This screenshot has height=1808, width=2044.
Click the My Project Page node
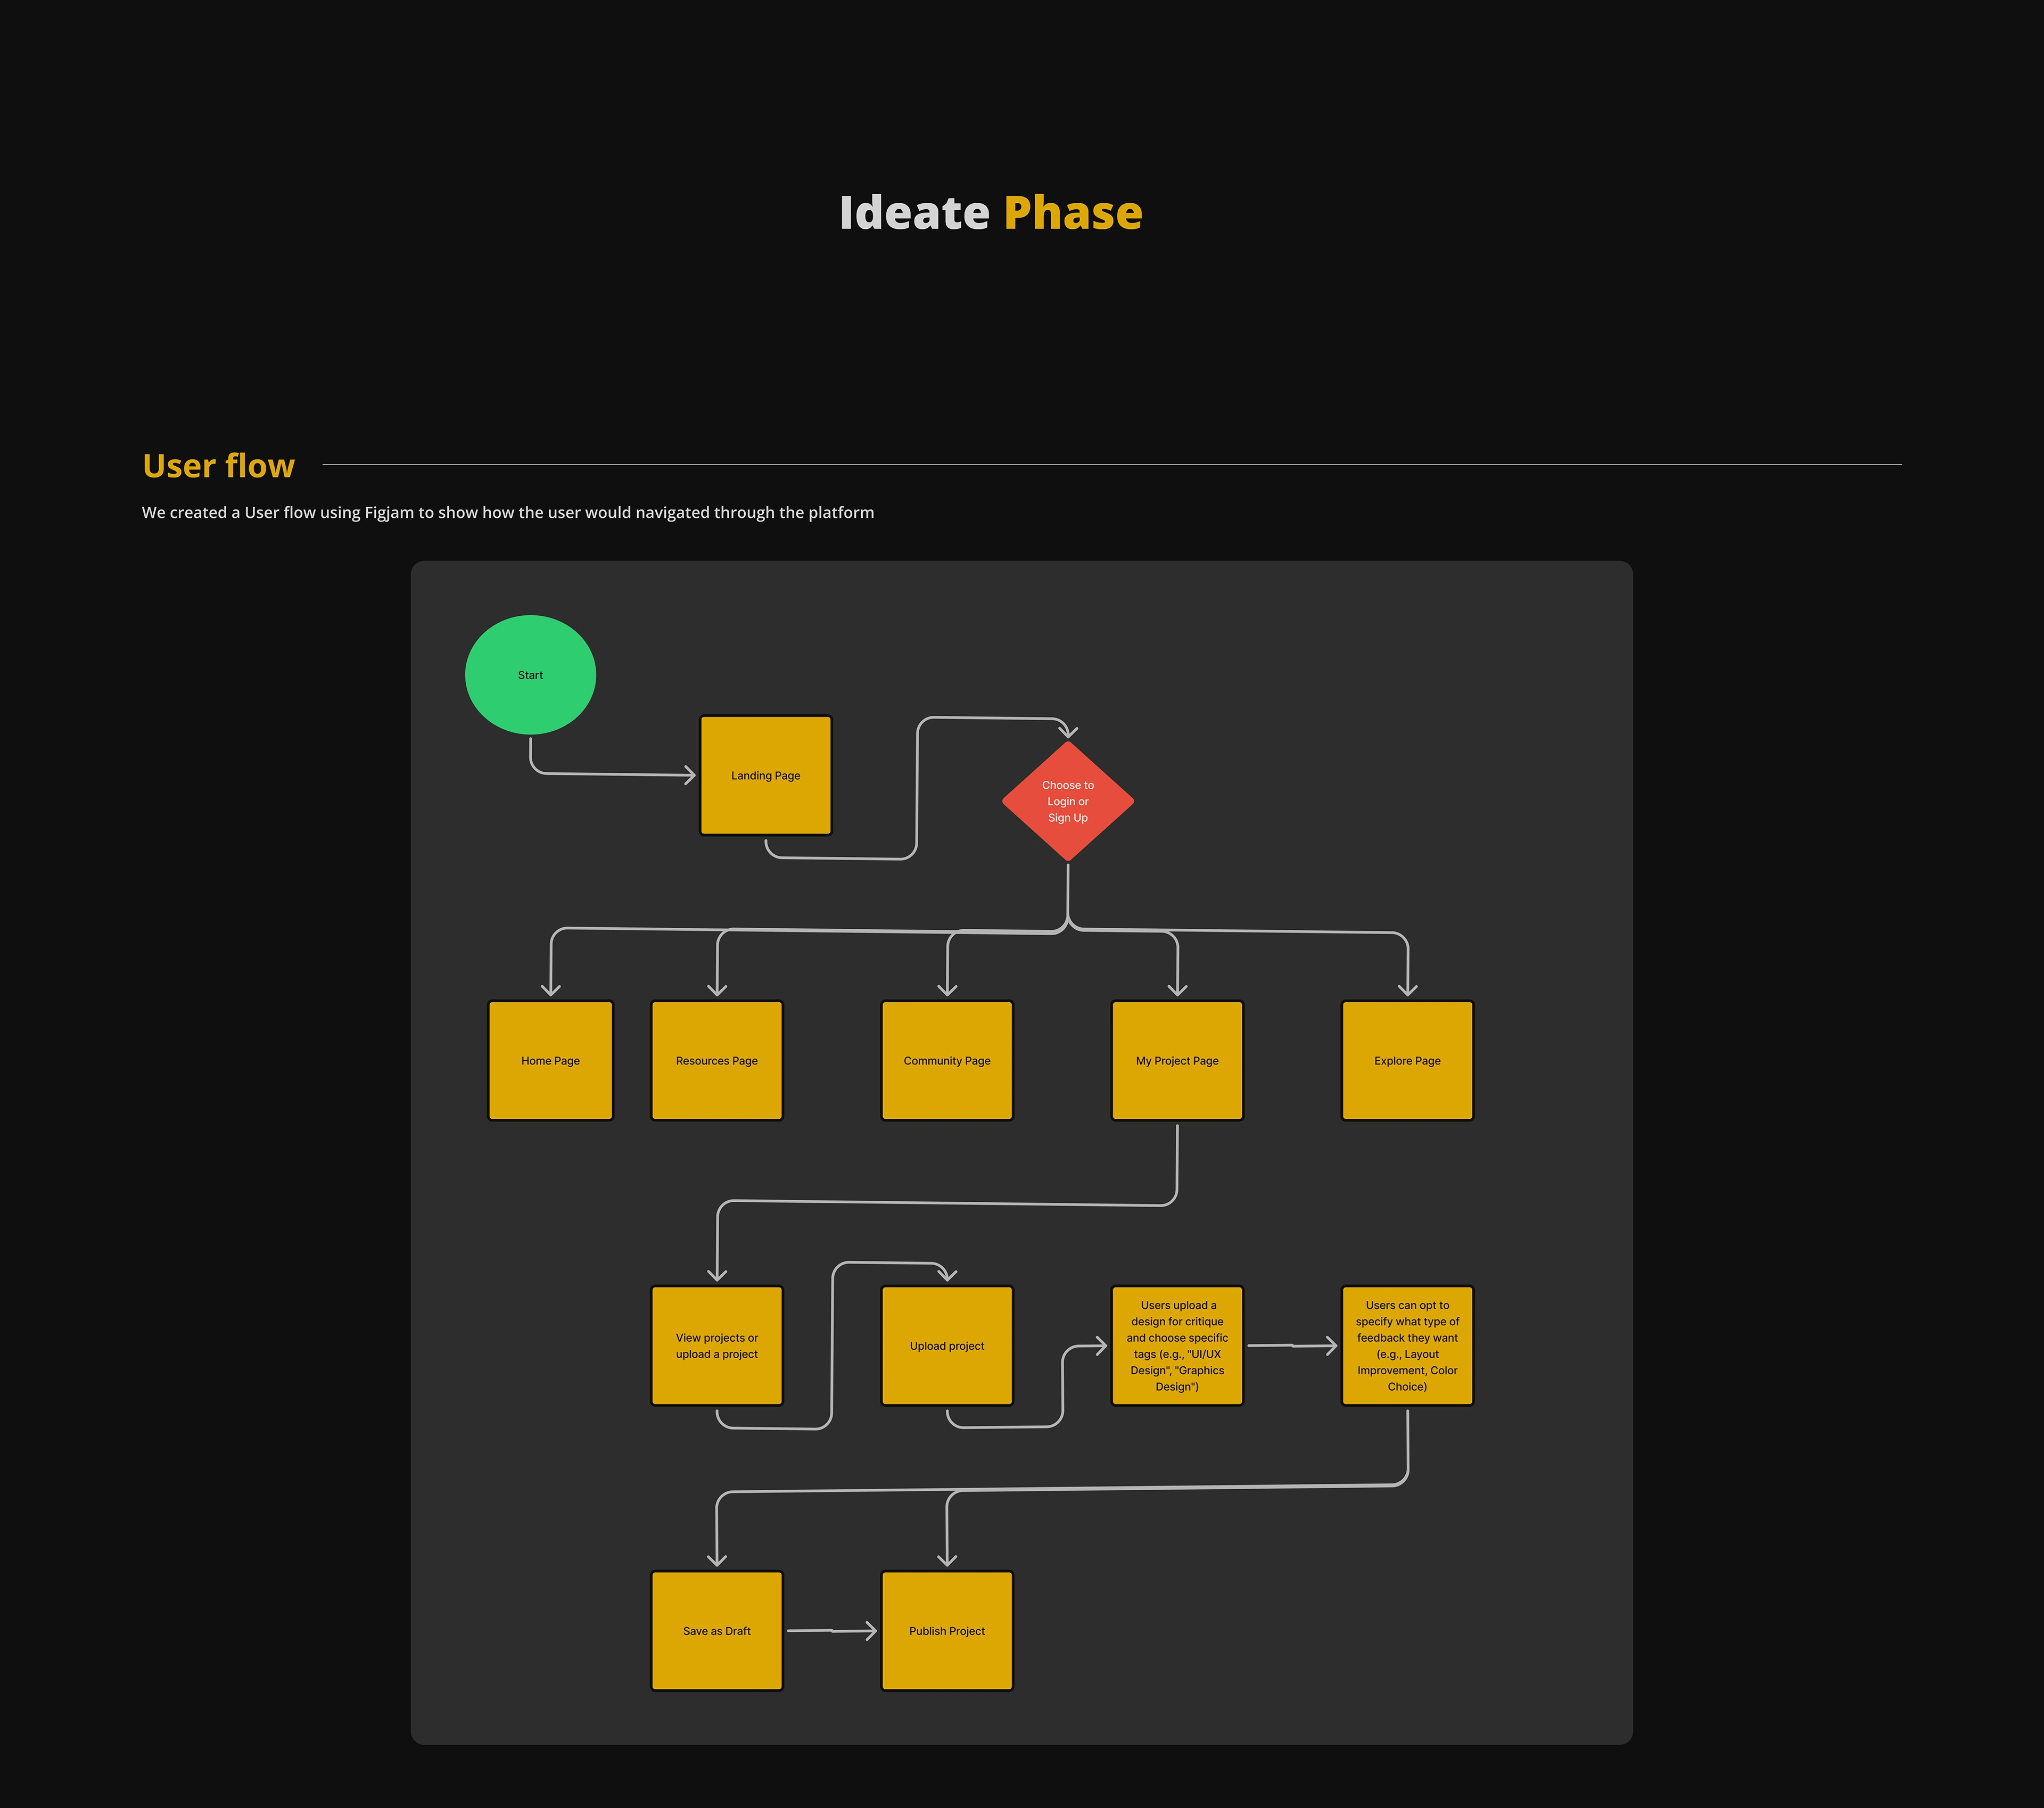(1176, 1060)
